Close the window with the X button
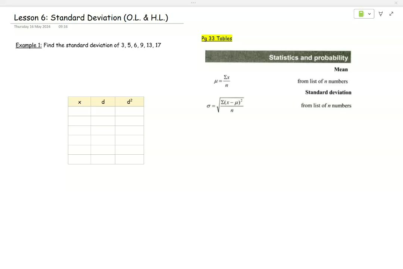This screenshot has width=403, height=269. 396,3
